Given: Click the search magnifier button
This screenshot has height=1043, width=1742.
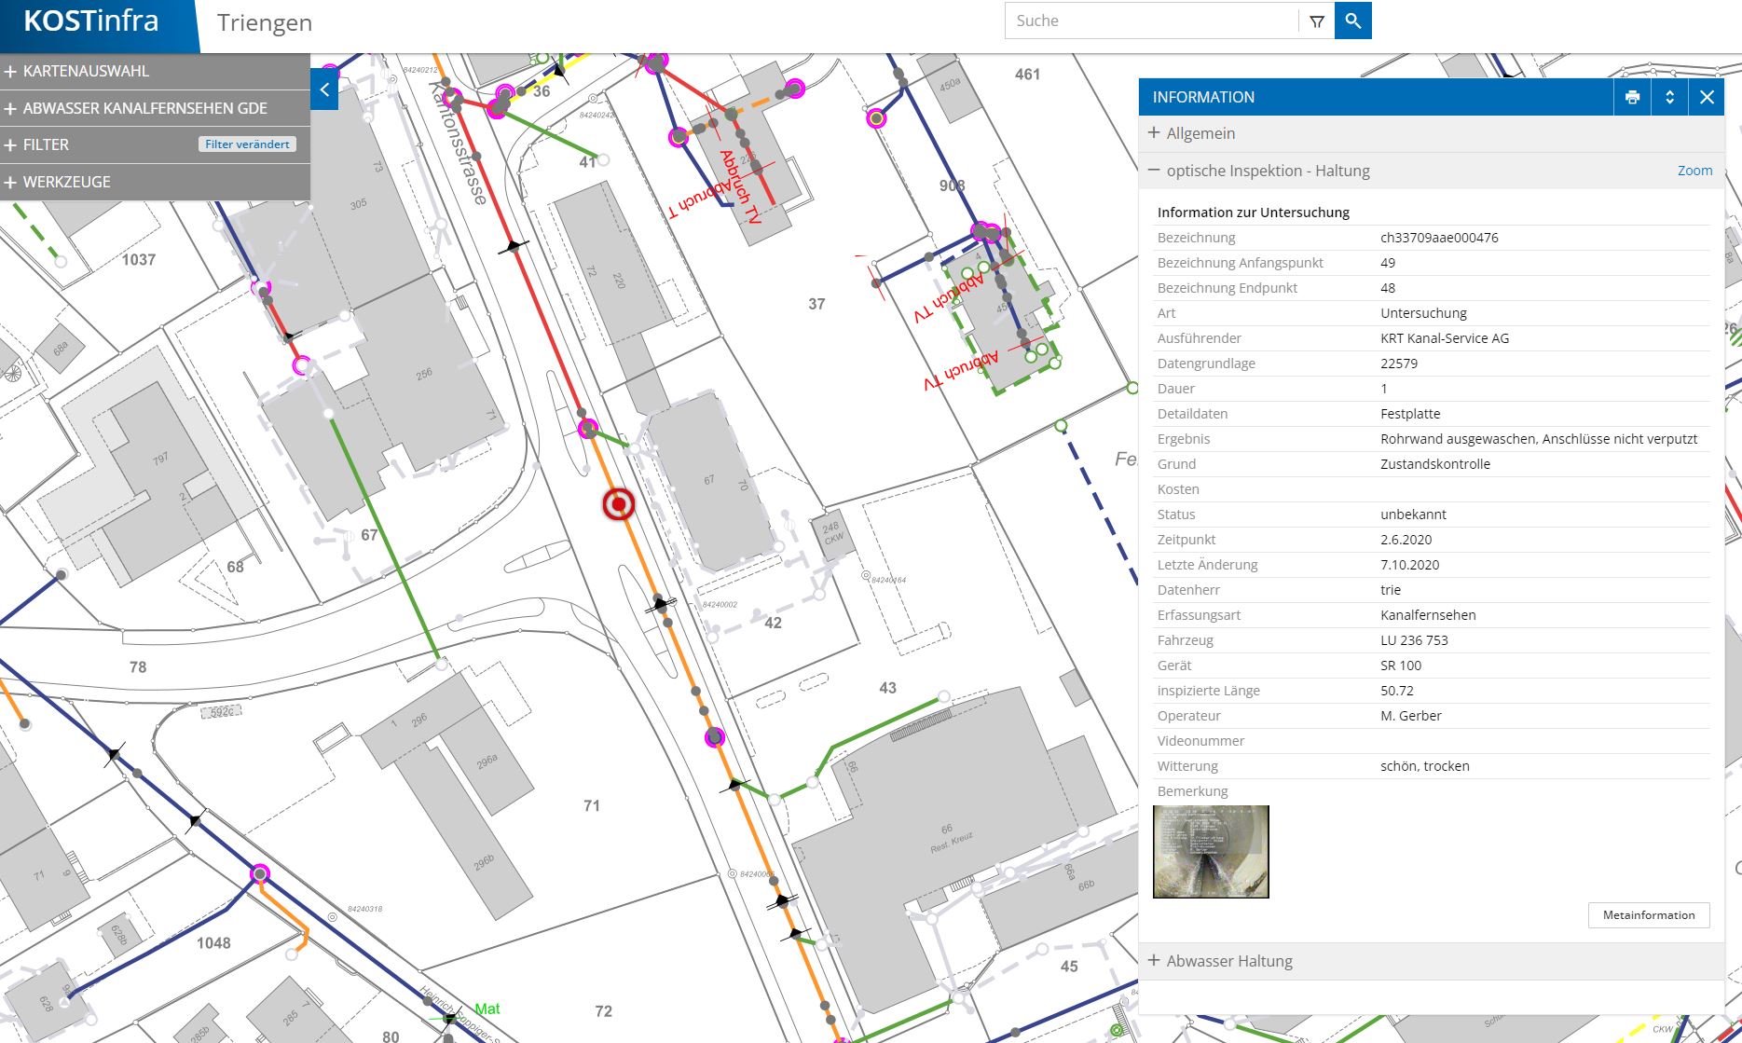Looking at the screenshot, I should [x=1352, y=21].
